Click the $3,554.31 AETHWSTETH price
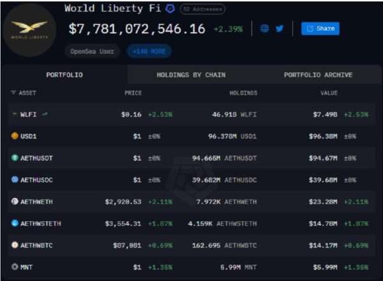383x281 pixels. pyautogui.click(x=123, y=224)
